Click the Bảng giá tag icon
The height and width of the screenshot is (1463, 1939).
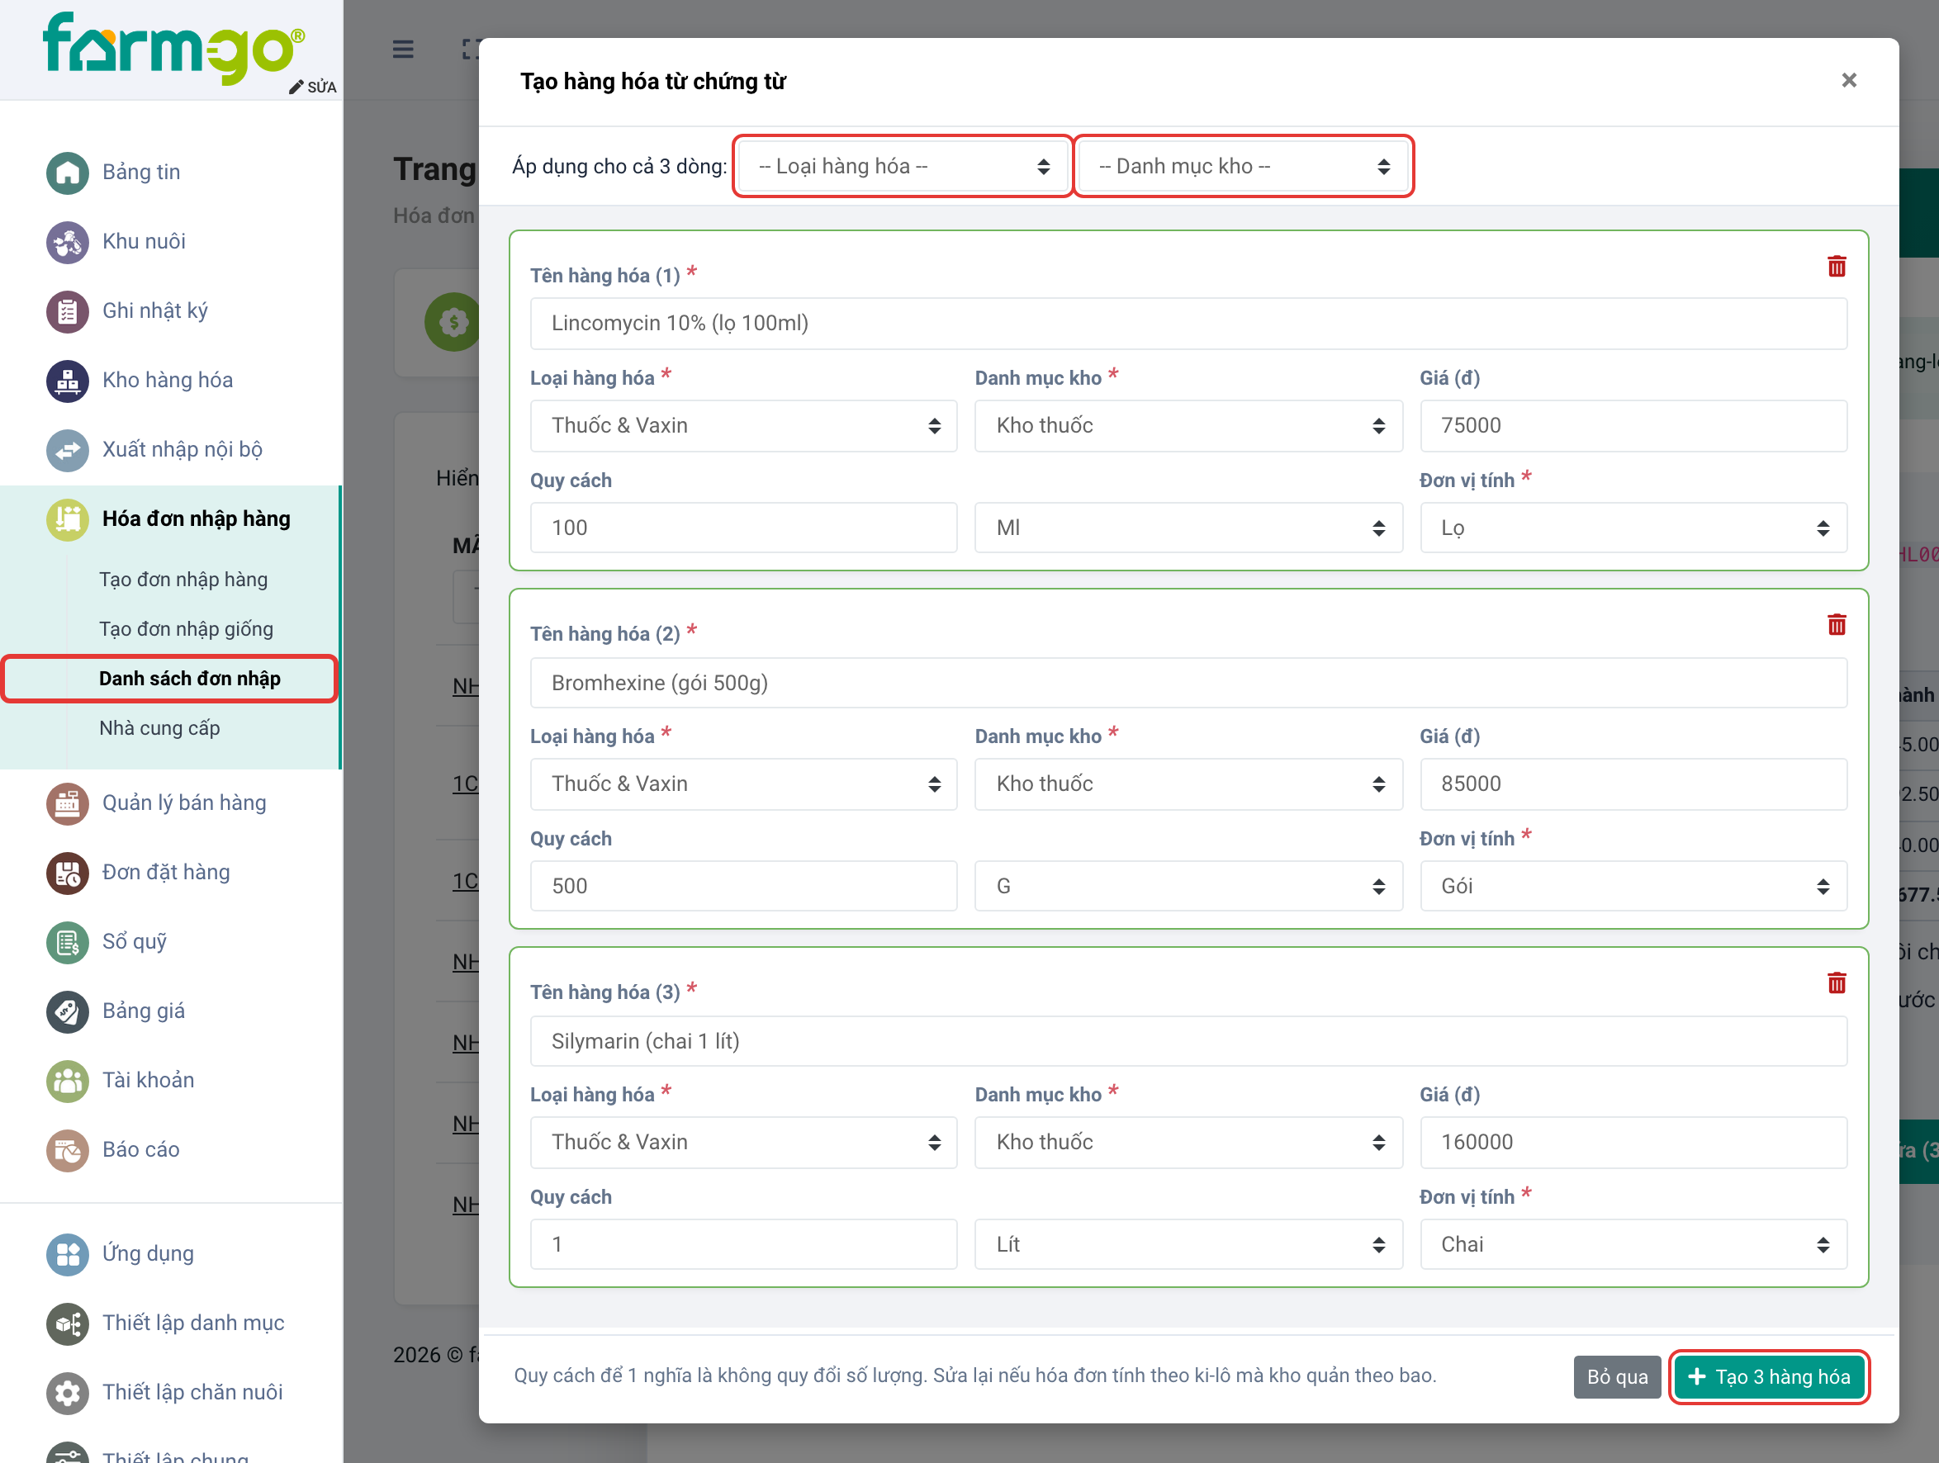[x=68, y=1011]
